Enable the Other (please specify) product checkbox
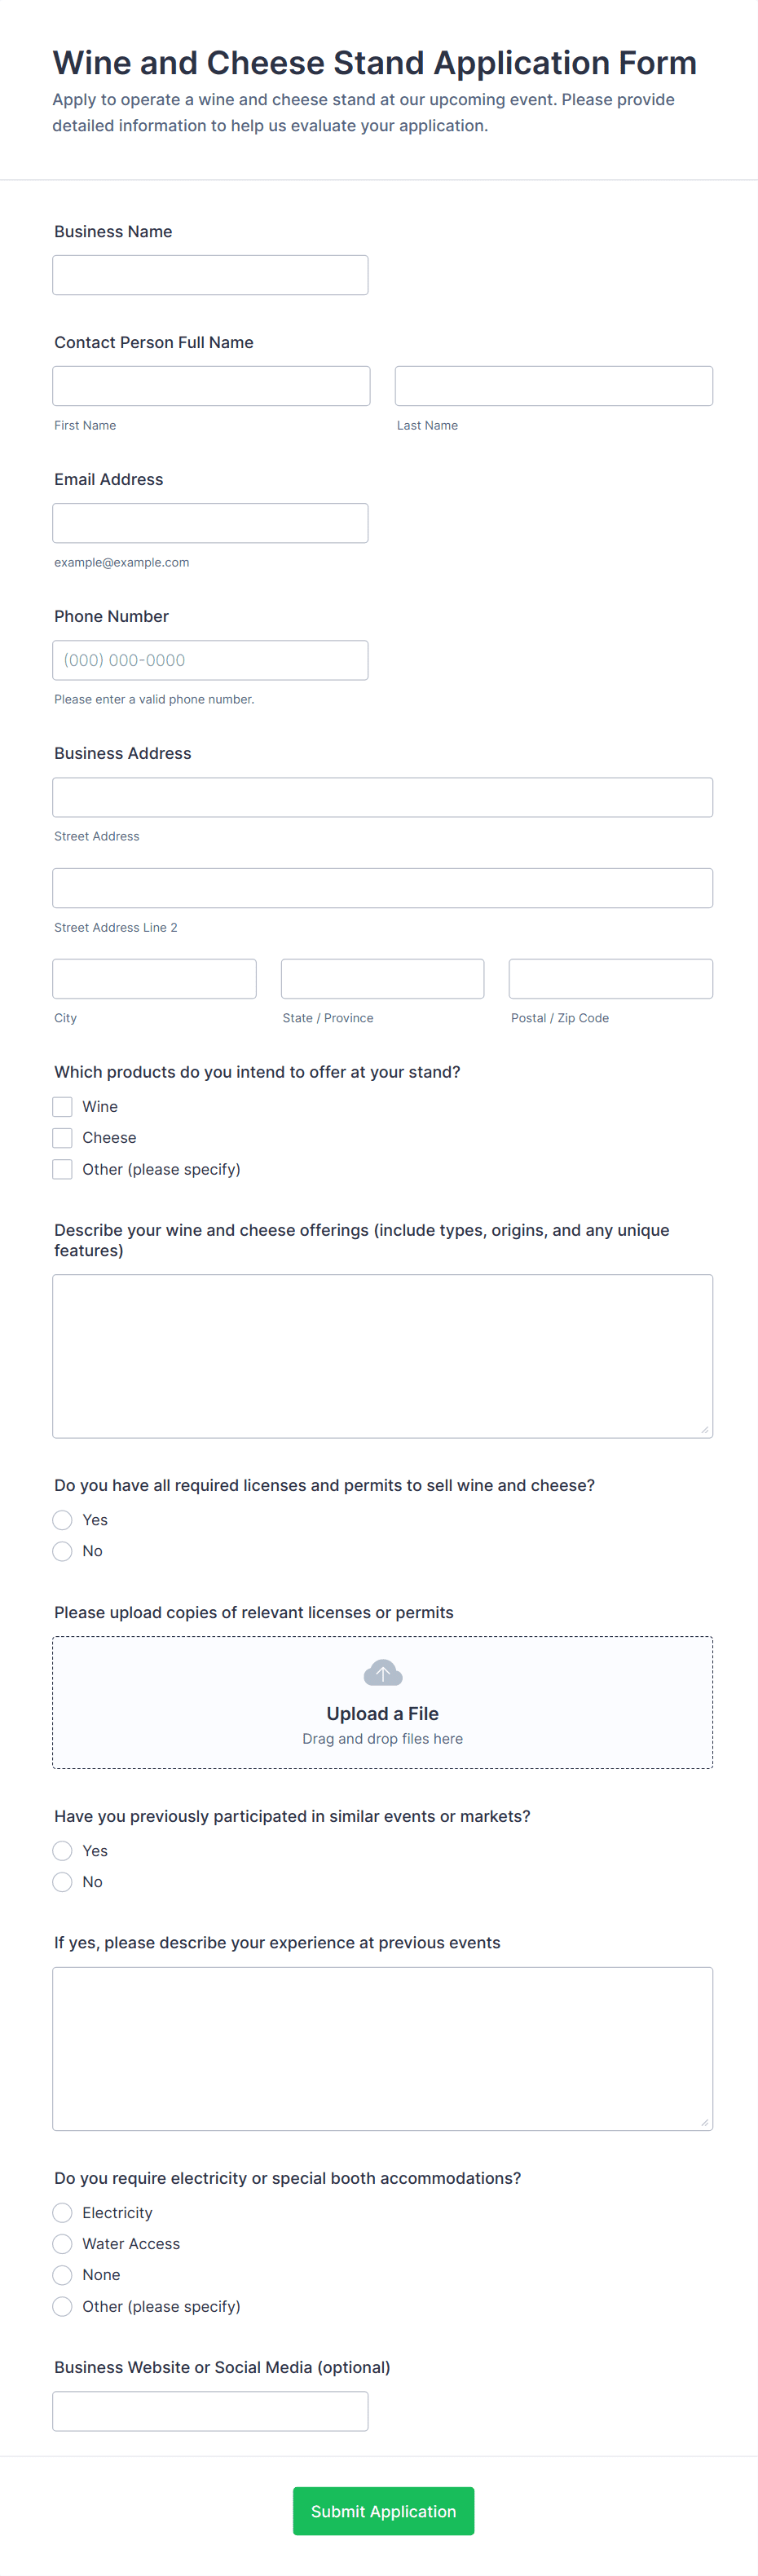The height and width of the screenshot is (2576, 758). [x=63, y=1169]
